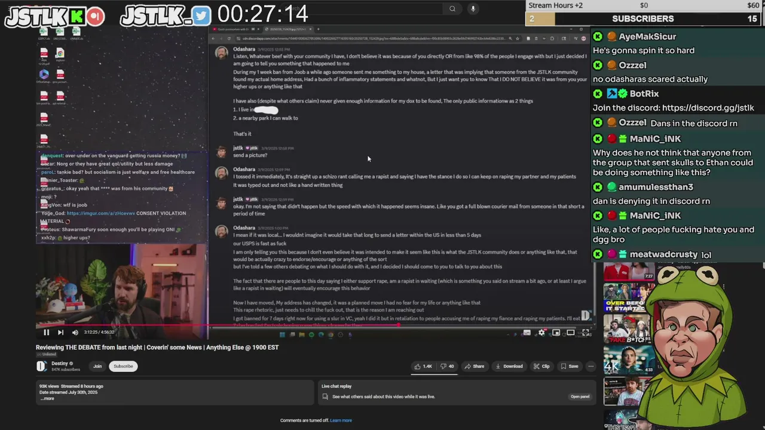Open more actions three-dot menu
This screenshot has width=765, height=430.
click(x=590, y=366)
